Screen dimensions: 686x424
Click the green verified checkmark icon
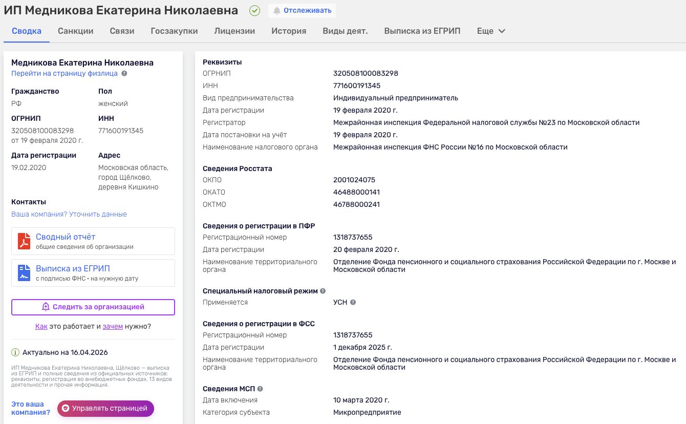(x=254, y=10)
